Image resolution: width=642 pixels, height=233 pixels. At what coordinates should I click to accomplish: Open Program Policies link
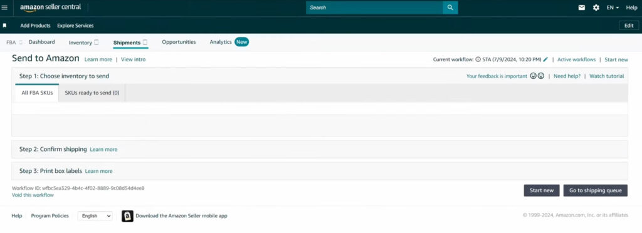coord(50,216)
